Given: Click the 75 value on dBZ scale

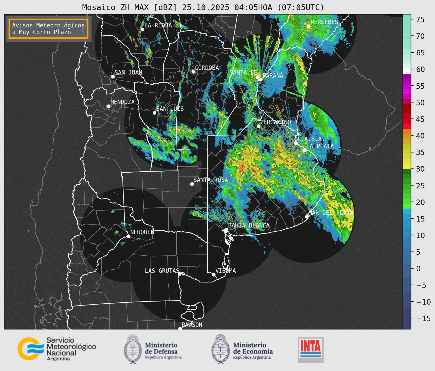Looking at the screenshot, I should [x=420, y=20].
